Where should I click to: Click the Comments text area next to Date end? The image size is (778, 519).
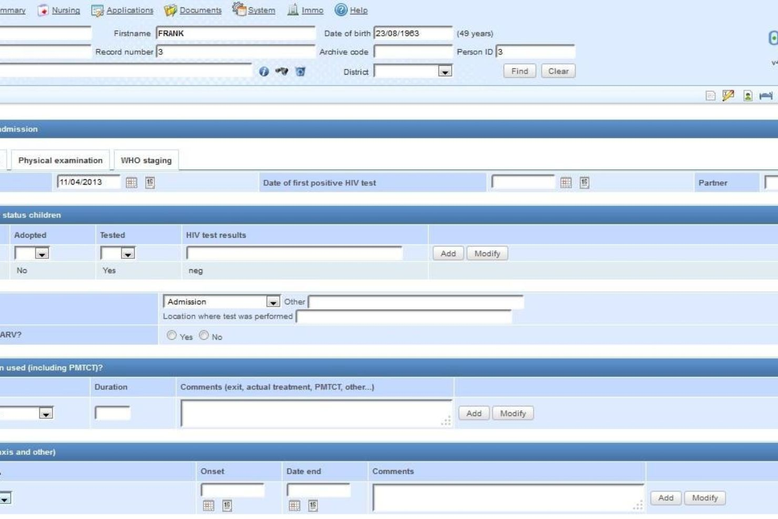tap(508, 497)
